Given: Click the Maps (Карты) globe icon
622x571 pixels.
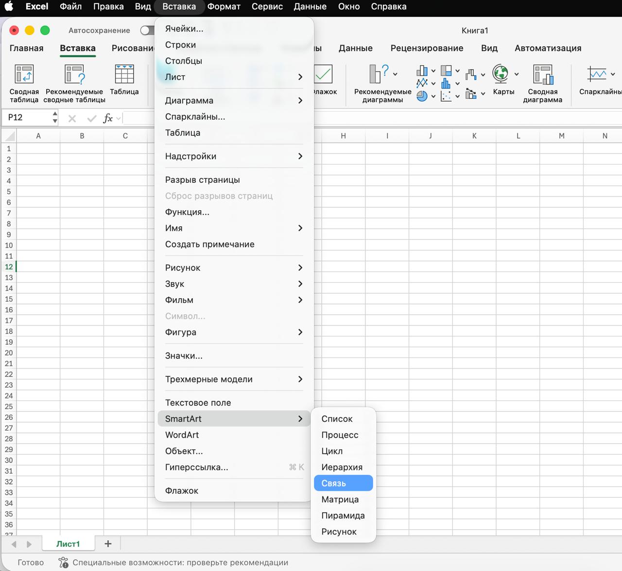Looking at the screenshot, I should 500,74.
